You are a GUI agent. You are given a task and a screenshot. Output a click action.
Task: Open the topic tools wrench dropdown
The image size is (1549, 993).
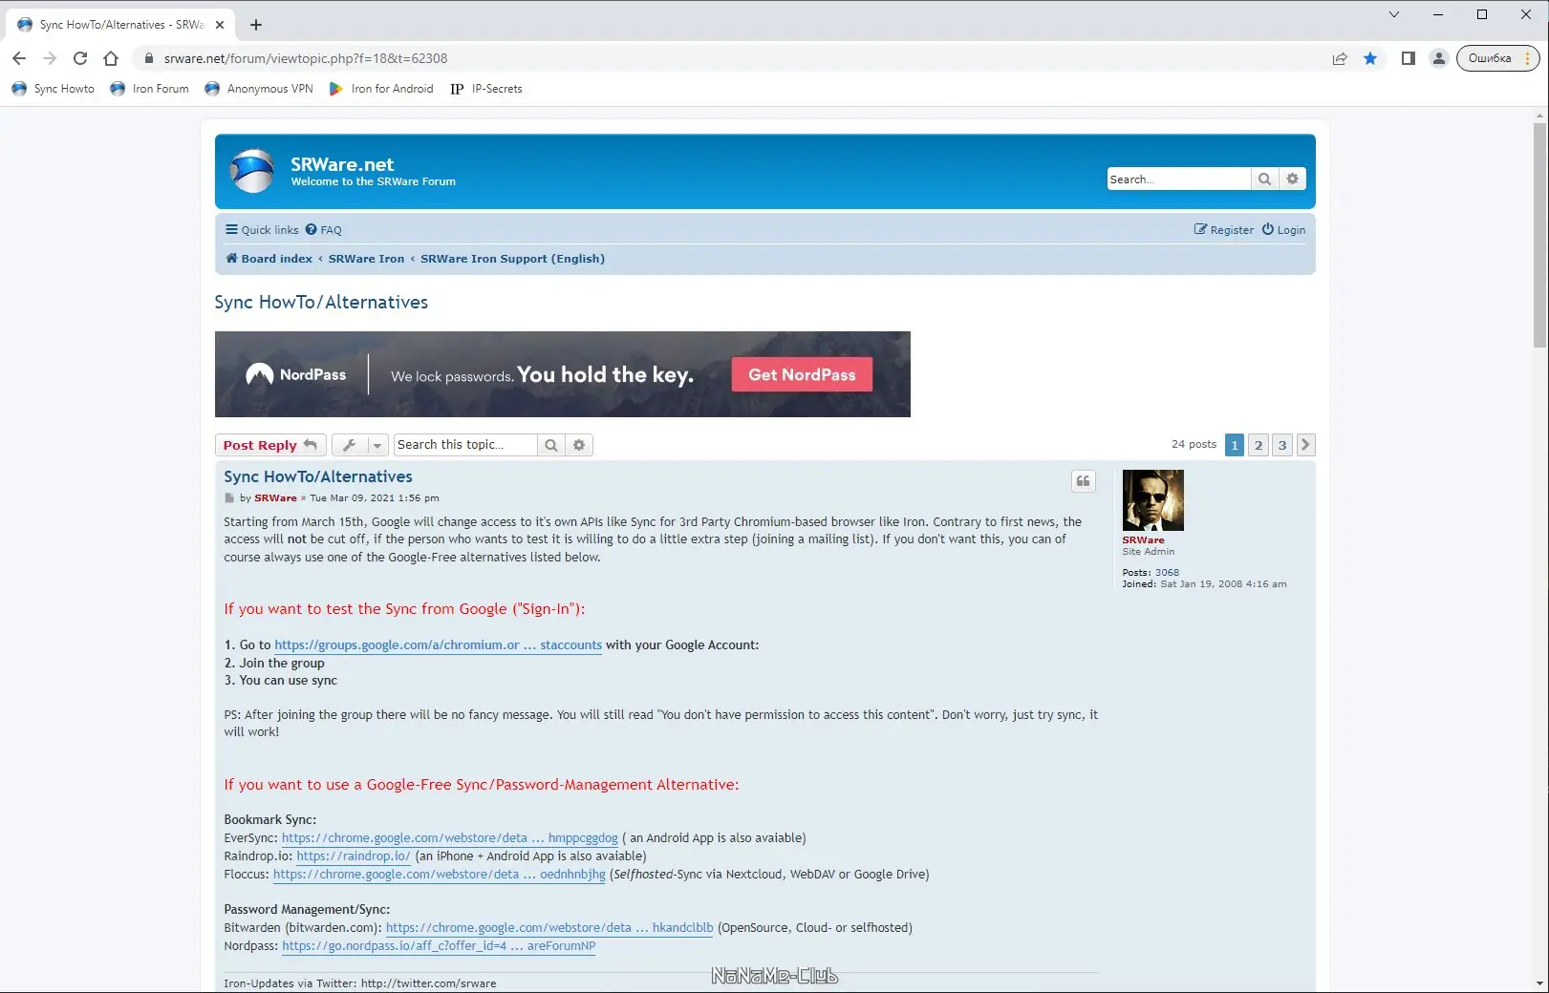pos(359,445)
